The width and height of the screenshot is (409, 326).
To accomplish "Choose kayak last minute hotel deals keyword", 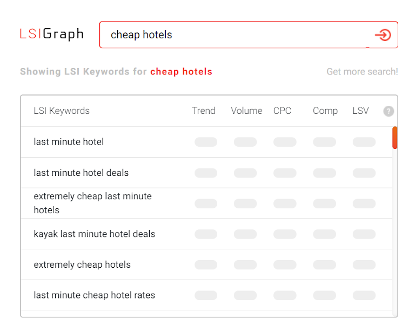I will 95,234.
